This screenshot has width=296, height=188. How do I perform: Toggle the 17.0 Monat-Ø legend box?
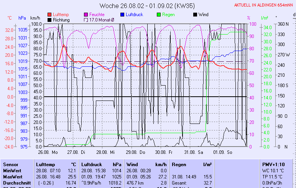86,20
